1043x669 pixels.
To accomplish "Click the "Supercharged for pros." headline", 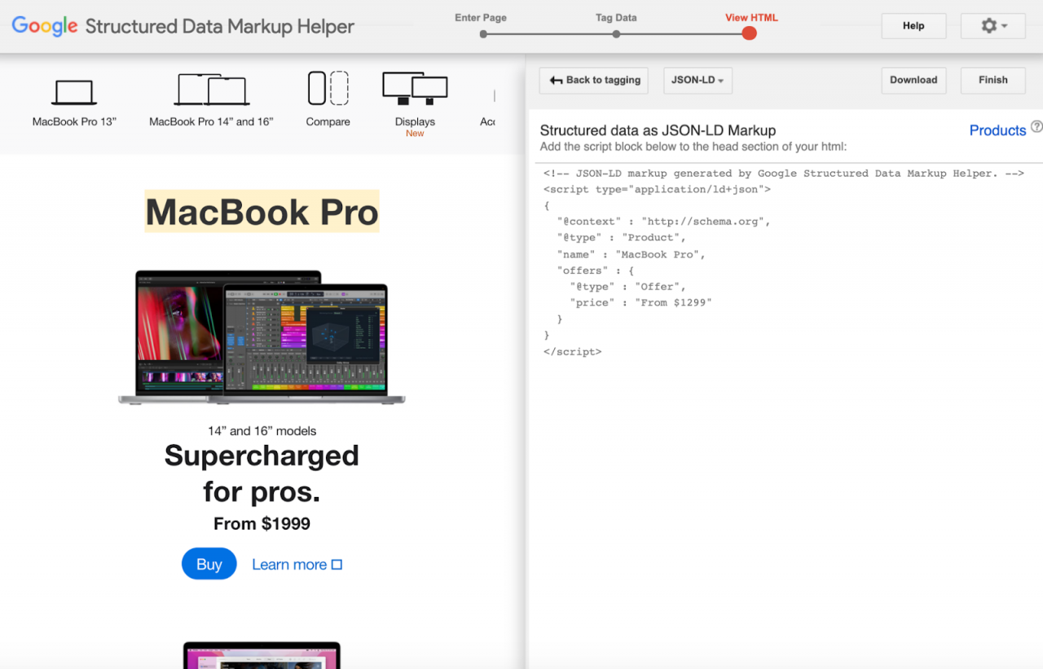I will pos(262,473).
